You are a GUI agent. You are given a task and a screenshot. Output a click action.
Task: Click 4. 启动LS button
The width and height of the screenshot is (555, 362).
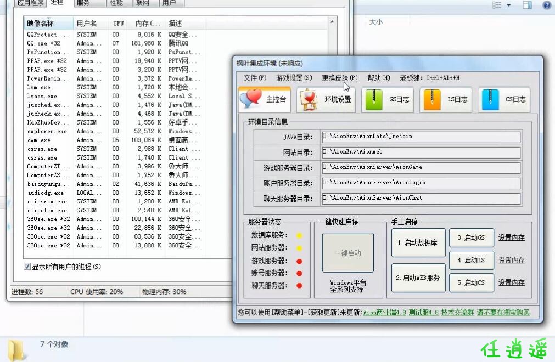click(471, 260)
